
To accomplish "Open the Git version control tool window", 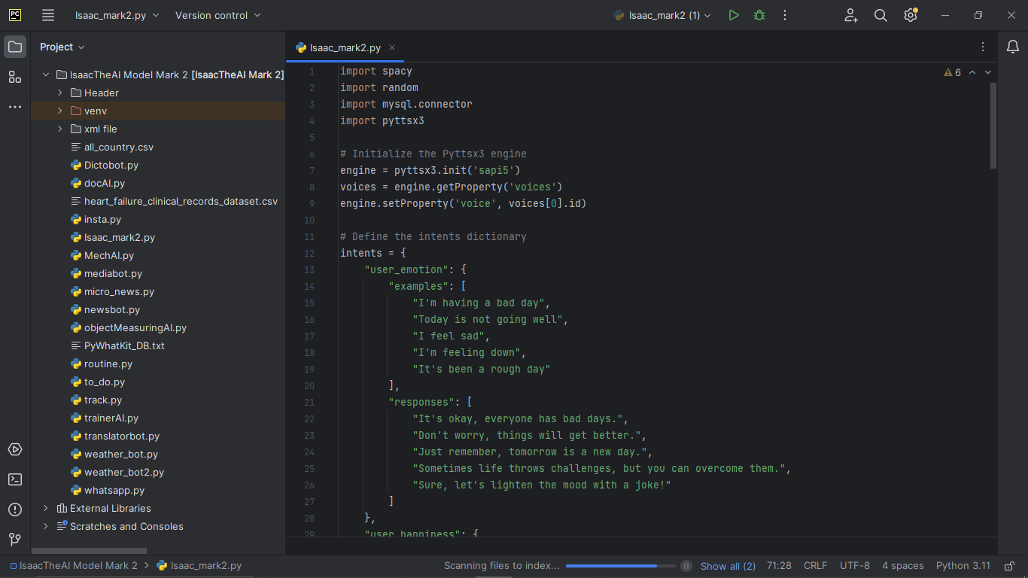I will tap(15, 539).
